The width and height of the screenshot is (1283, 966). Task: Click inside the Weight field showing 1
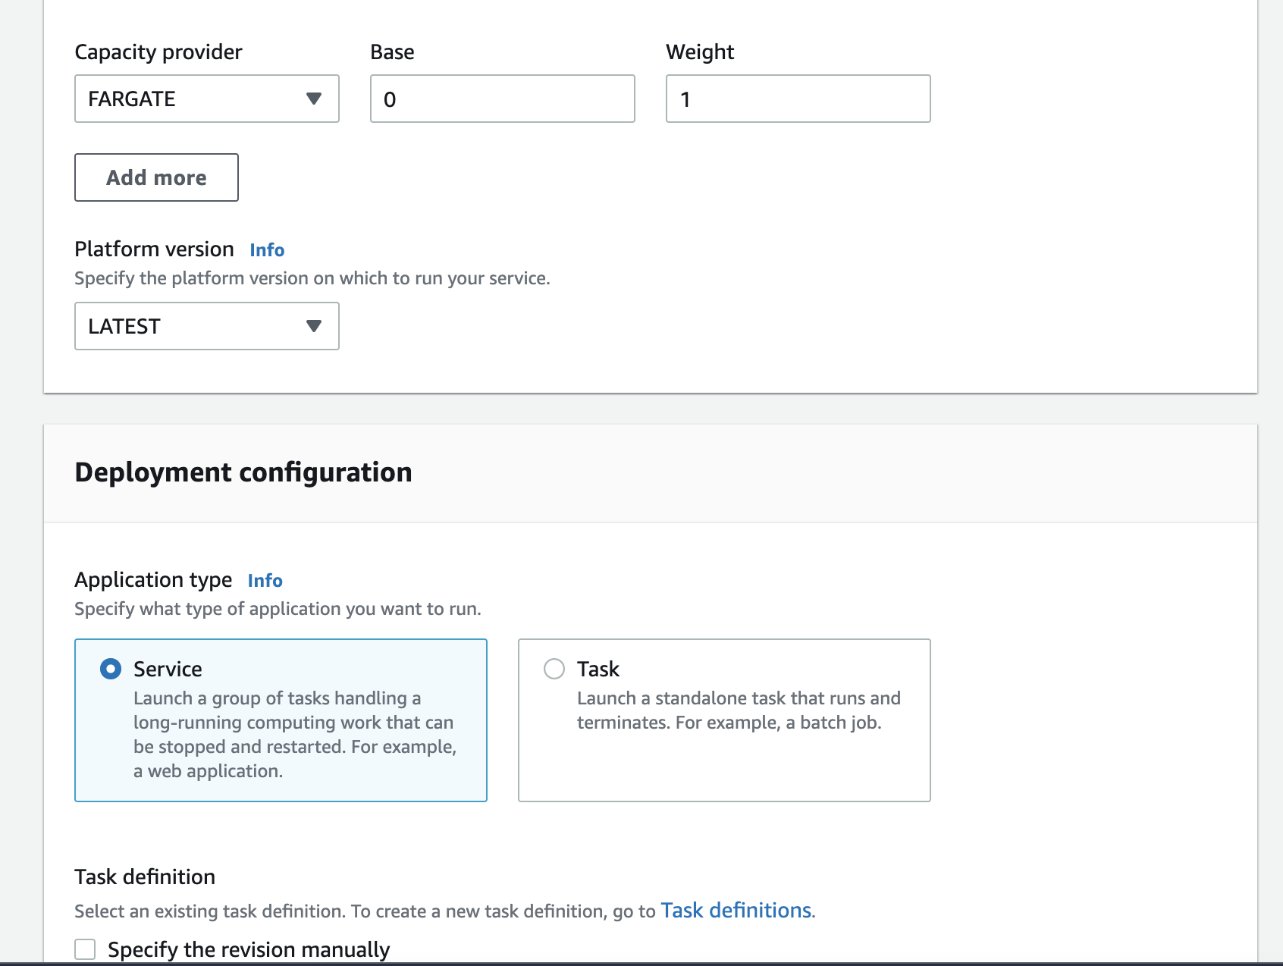[798, 99]
